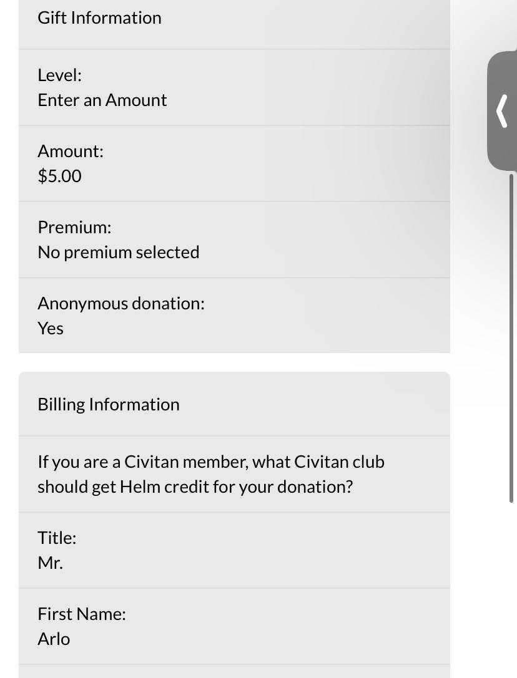Select the No premium selected text
The height and width of the screenshot is (678, 517).
(x=118, y=252)
